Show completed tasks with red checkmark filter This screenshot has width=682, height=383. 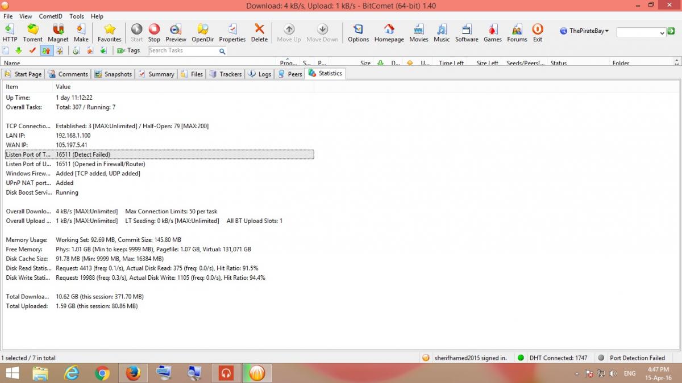click(x=32, y=51)
